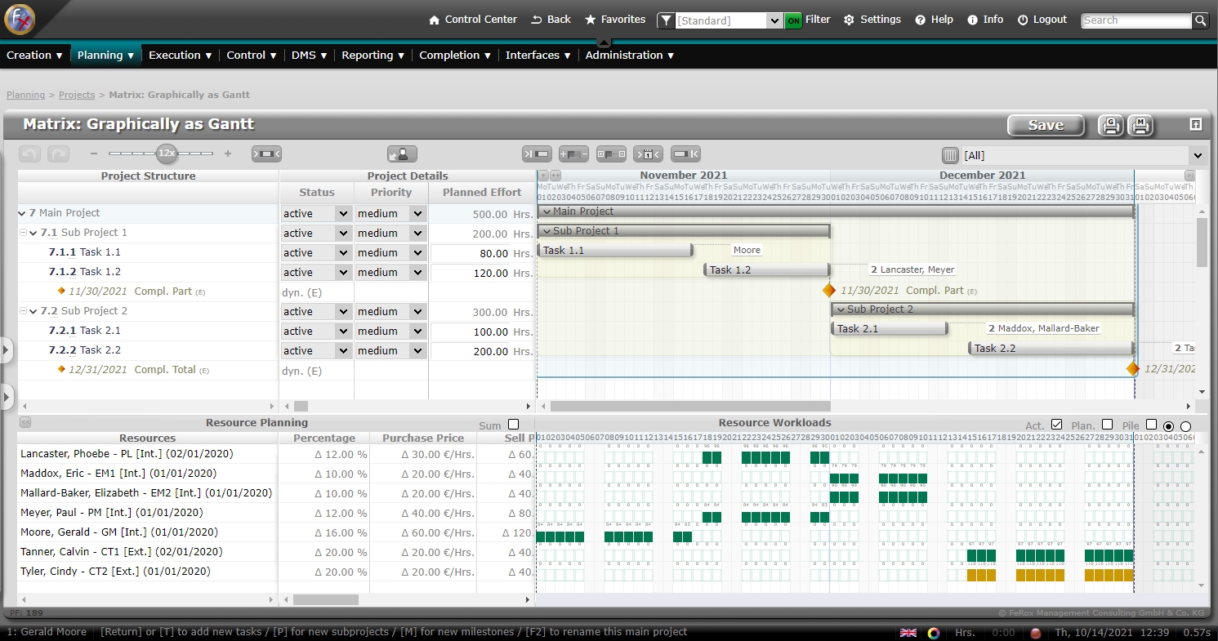Uncheck the Act. workload checkbox

point(1057,425)
